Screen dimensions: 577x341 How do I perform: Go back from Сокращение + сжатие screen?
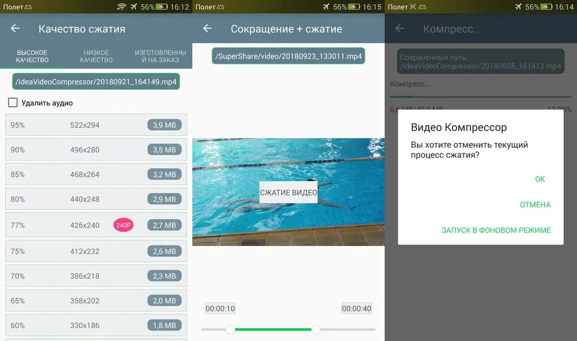point(208,28)
